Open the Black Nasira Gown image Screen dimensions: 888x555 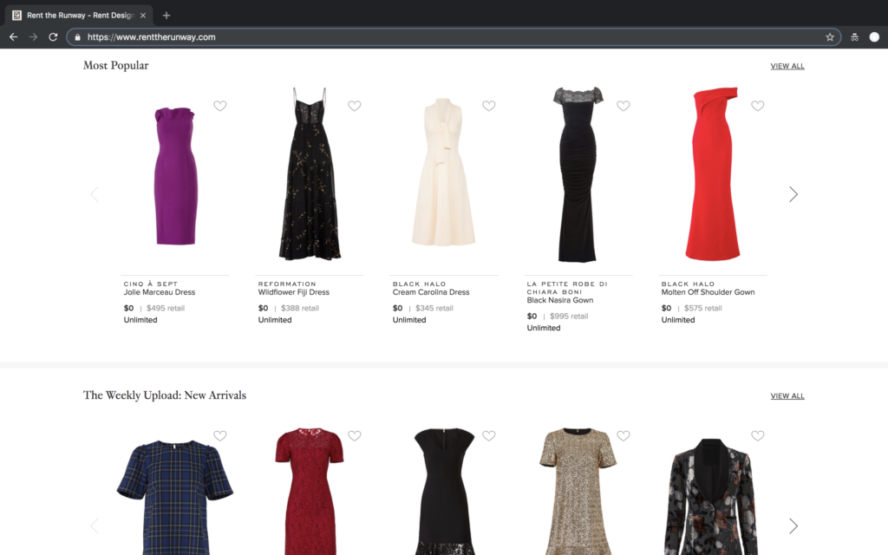[578, 174]
